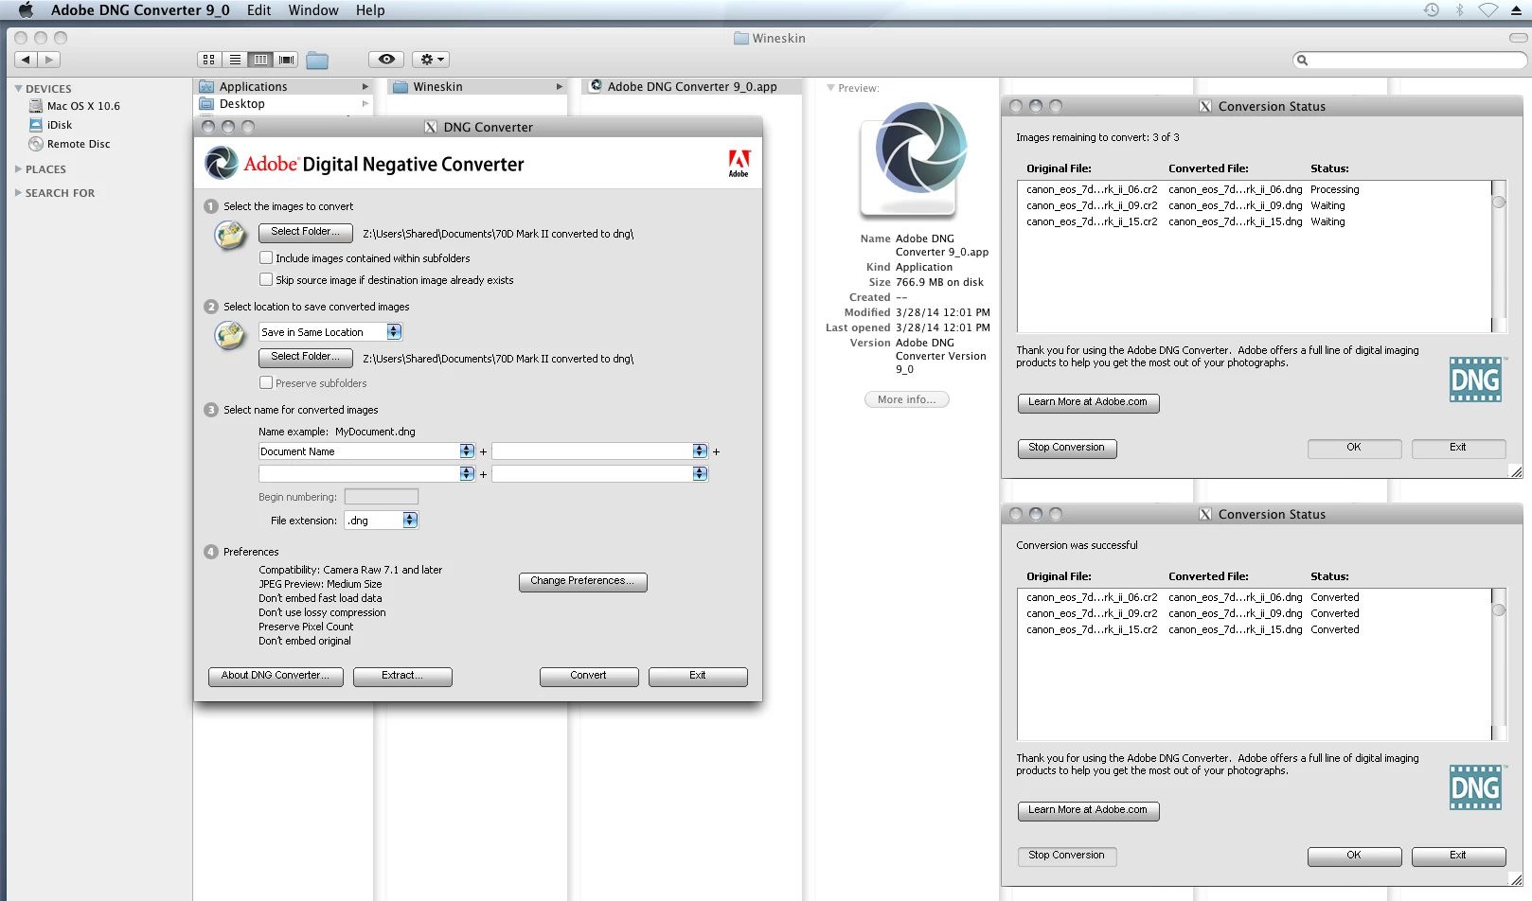Expand the SEARCH FOR sidebar section

(18, 192)
